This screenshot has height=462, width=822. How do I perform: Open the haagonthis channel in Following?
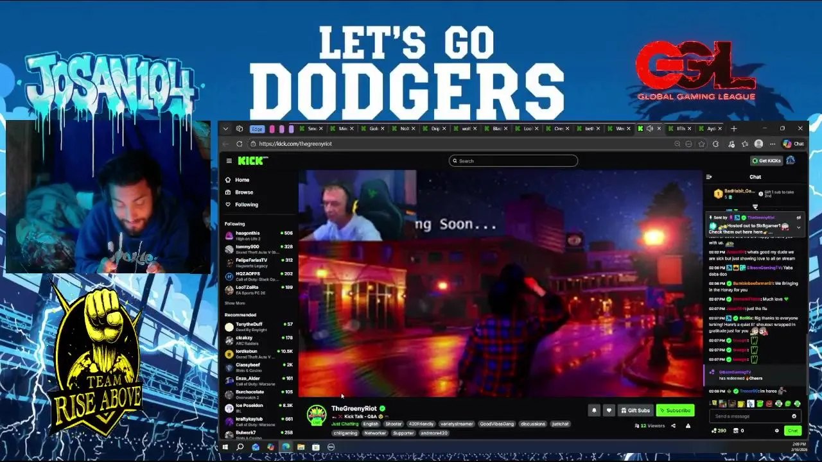[258, 235]
